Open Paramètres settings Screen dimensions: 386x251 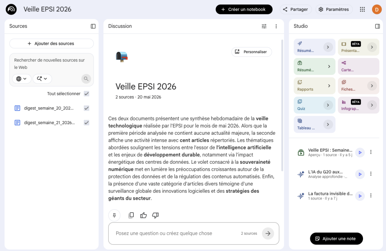coord(334,9)
